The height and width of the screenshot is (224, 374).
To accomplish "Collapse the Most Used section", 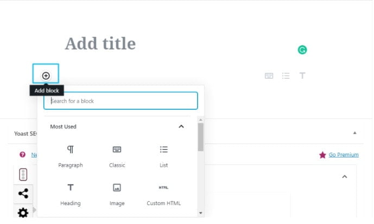I will [x=181, y=126].
